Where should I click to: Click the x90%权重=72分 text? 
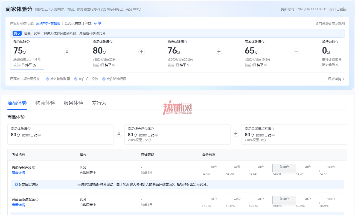coord(139,140)
